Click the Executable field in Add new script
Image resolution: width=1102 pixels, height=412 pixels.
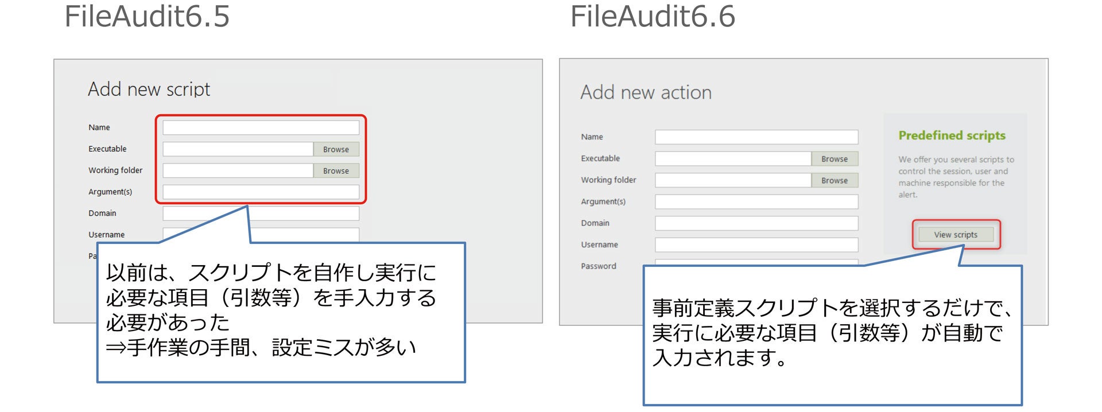click(238, 149)
